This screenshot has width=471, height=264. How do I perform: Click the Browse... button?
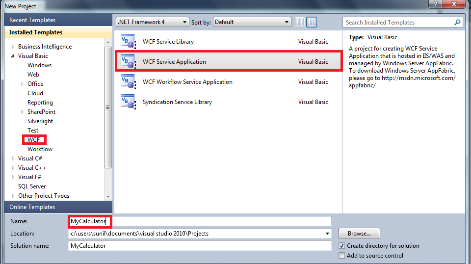point(359,234)
